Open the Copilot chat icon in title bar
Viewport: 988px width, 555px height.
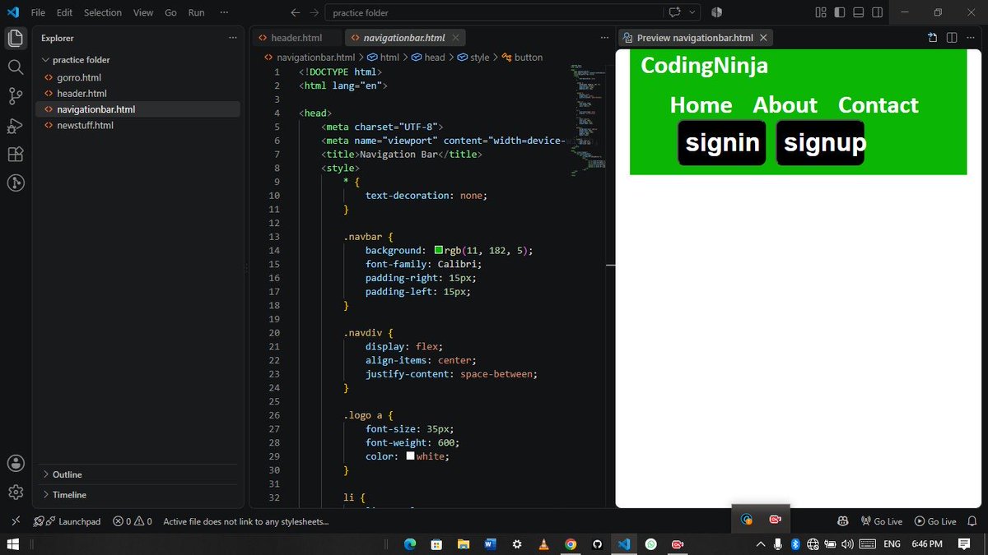(675, 12)
